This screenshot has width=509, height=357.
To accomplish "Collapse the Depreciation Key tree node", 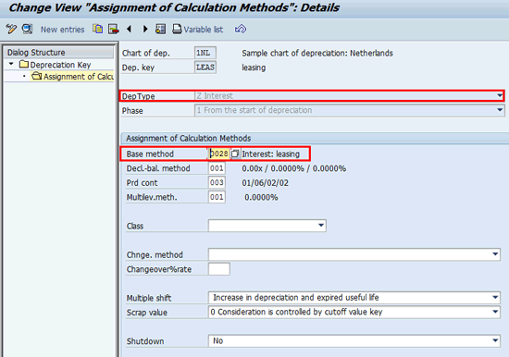I will click(x=11, y=64).
